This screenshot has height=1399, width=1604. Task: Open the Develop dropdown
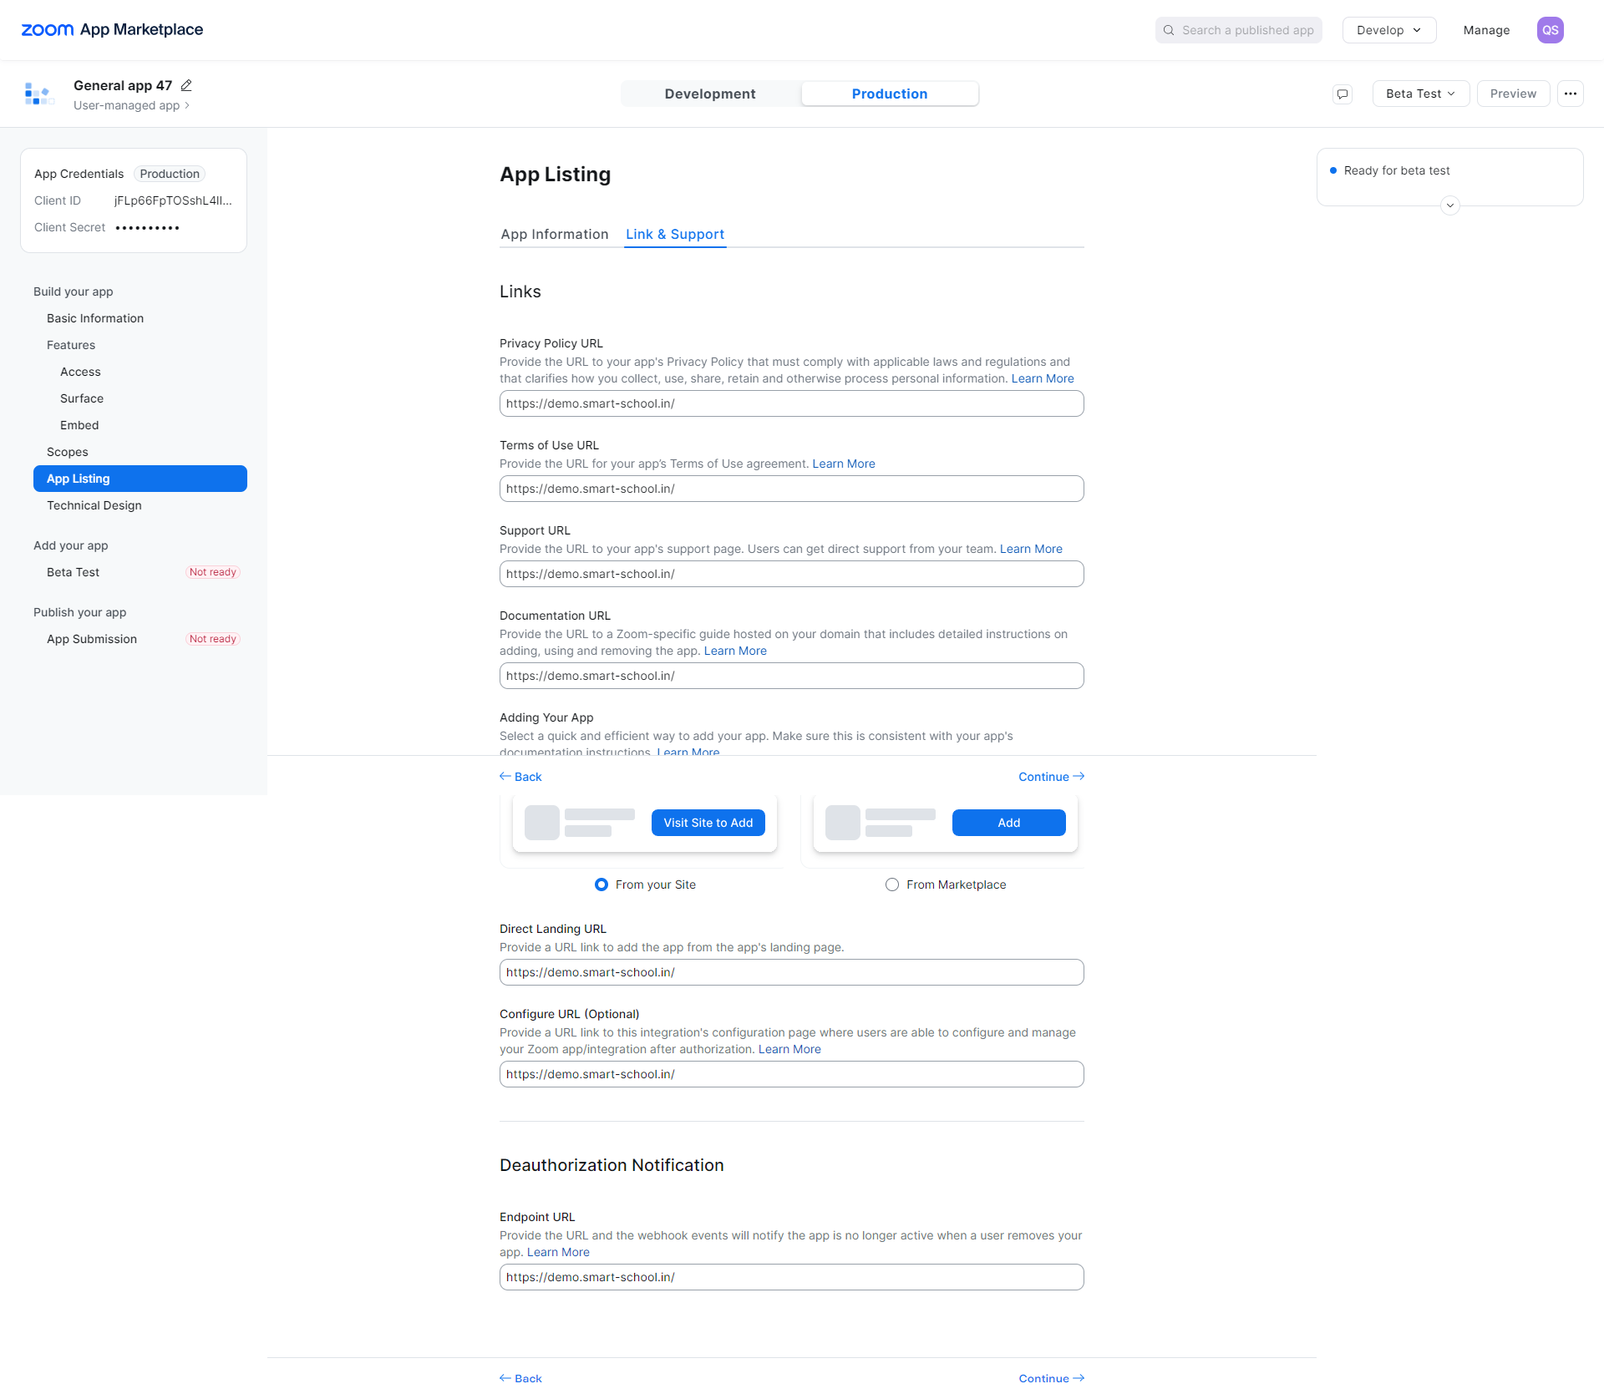coord(1388,29)
